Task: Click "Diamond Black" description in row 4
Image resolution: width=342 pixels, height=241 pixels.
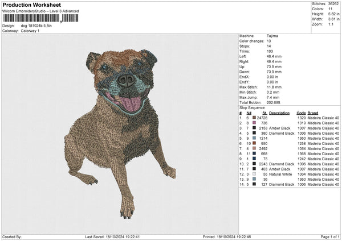Action: coord(282,133)
